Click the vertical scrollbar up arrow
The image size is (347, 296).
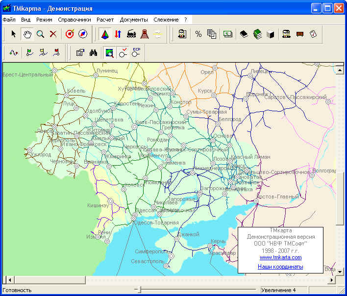click(340, 70)
